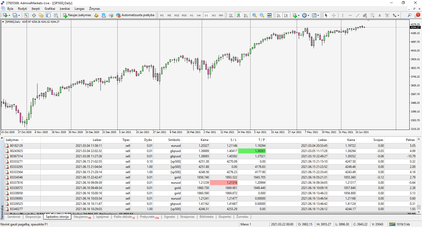Viewport: 422px width, 227px height.
Task: Select the trendline drawing tool
Action: point(358,15)
